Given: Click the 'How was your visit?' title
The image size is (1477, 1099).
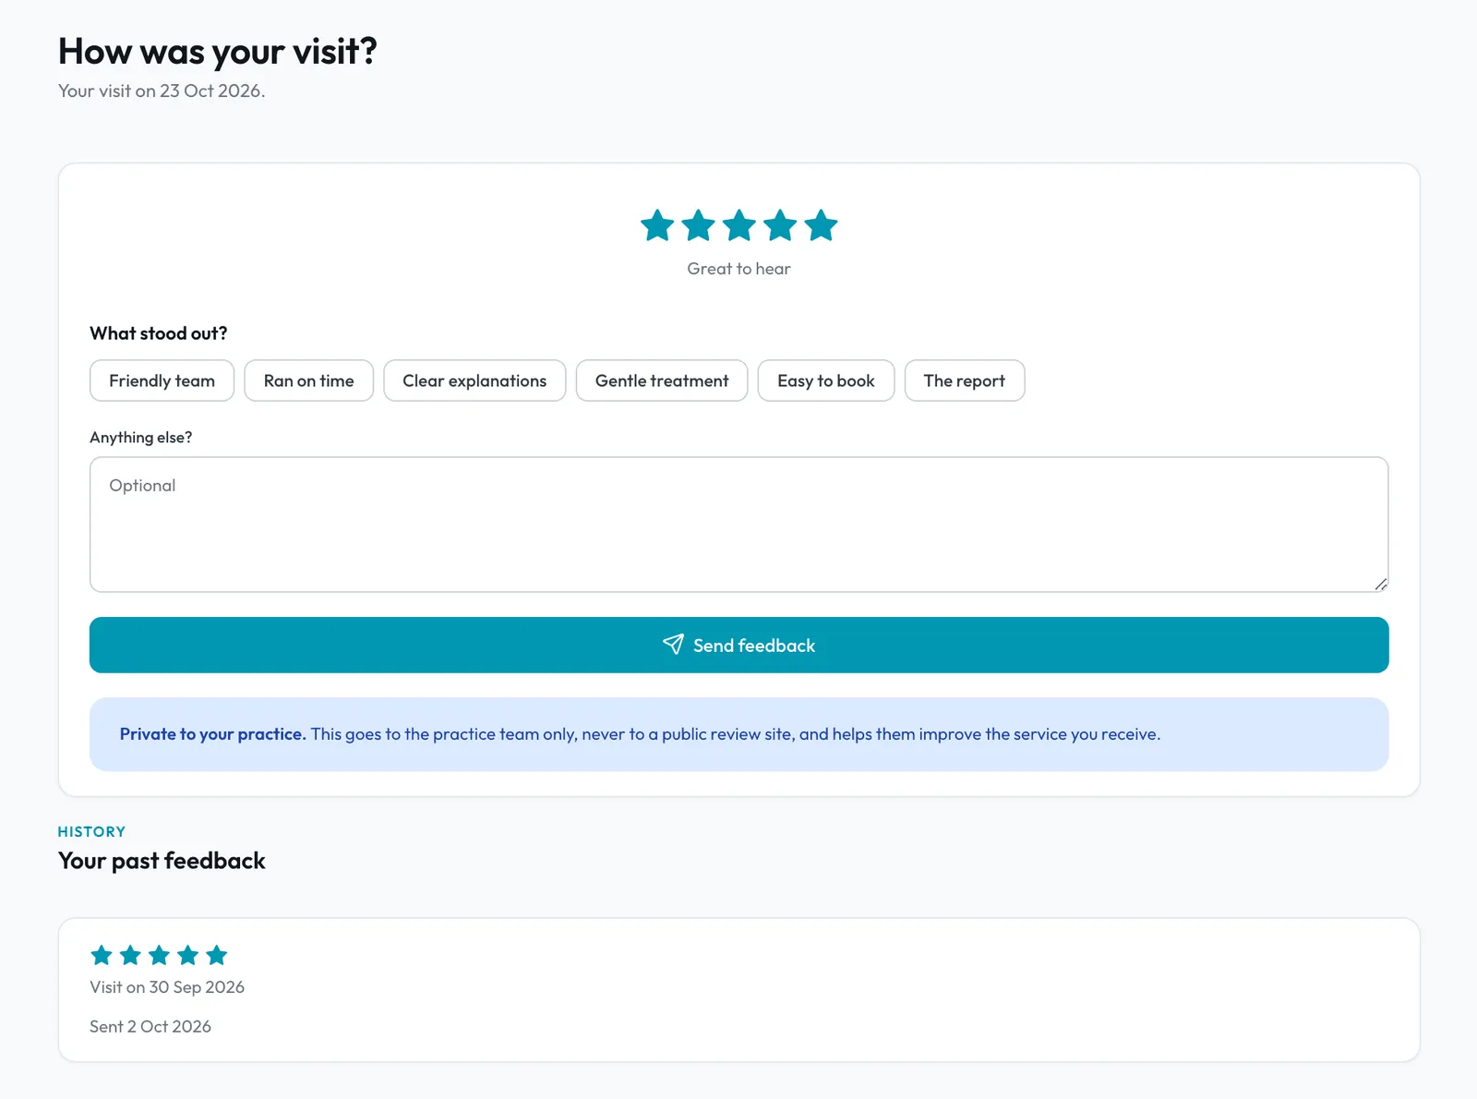Looking at the screenshot, I should pos(217,52).
